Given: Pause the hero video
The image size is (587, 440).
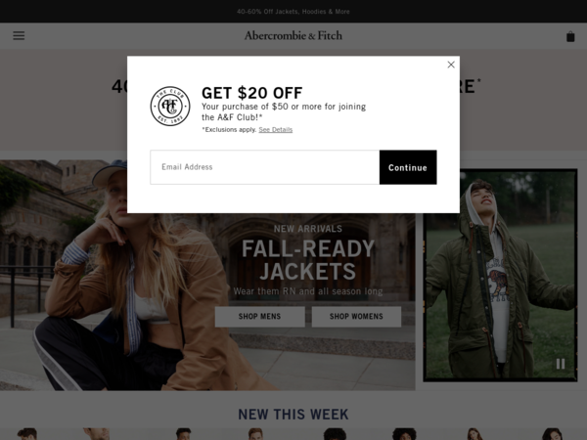Looking at the screenshot, I should pyautogui.click(x=561, y=364).
